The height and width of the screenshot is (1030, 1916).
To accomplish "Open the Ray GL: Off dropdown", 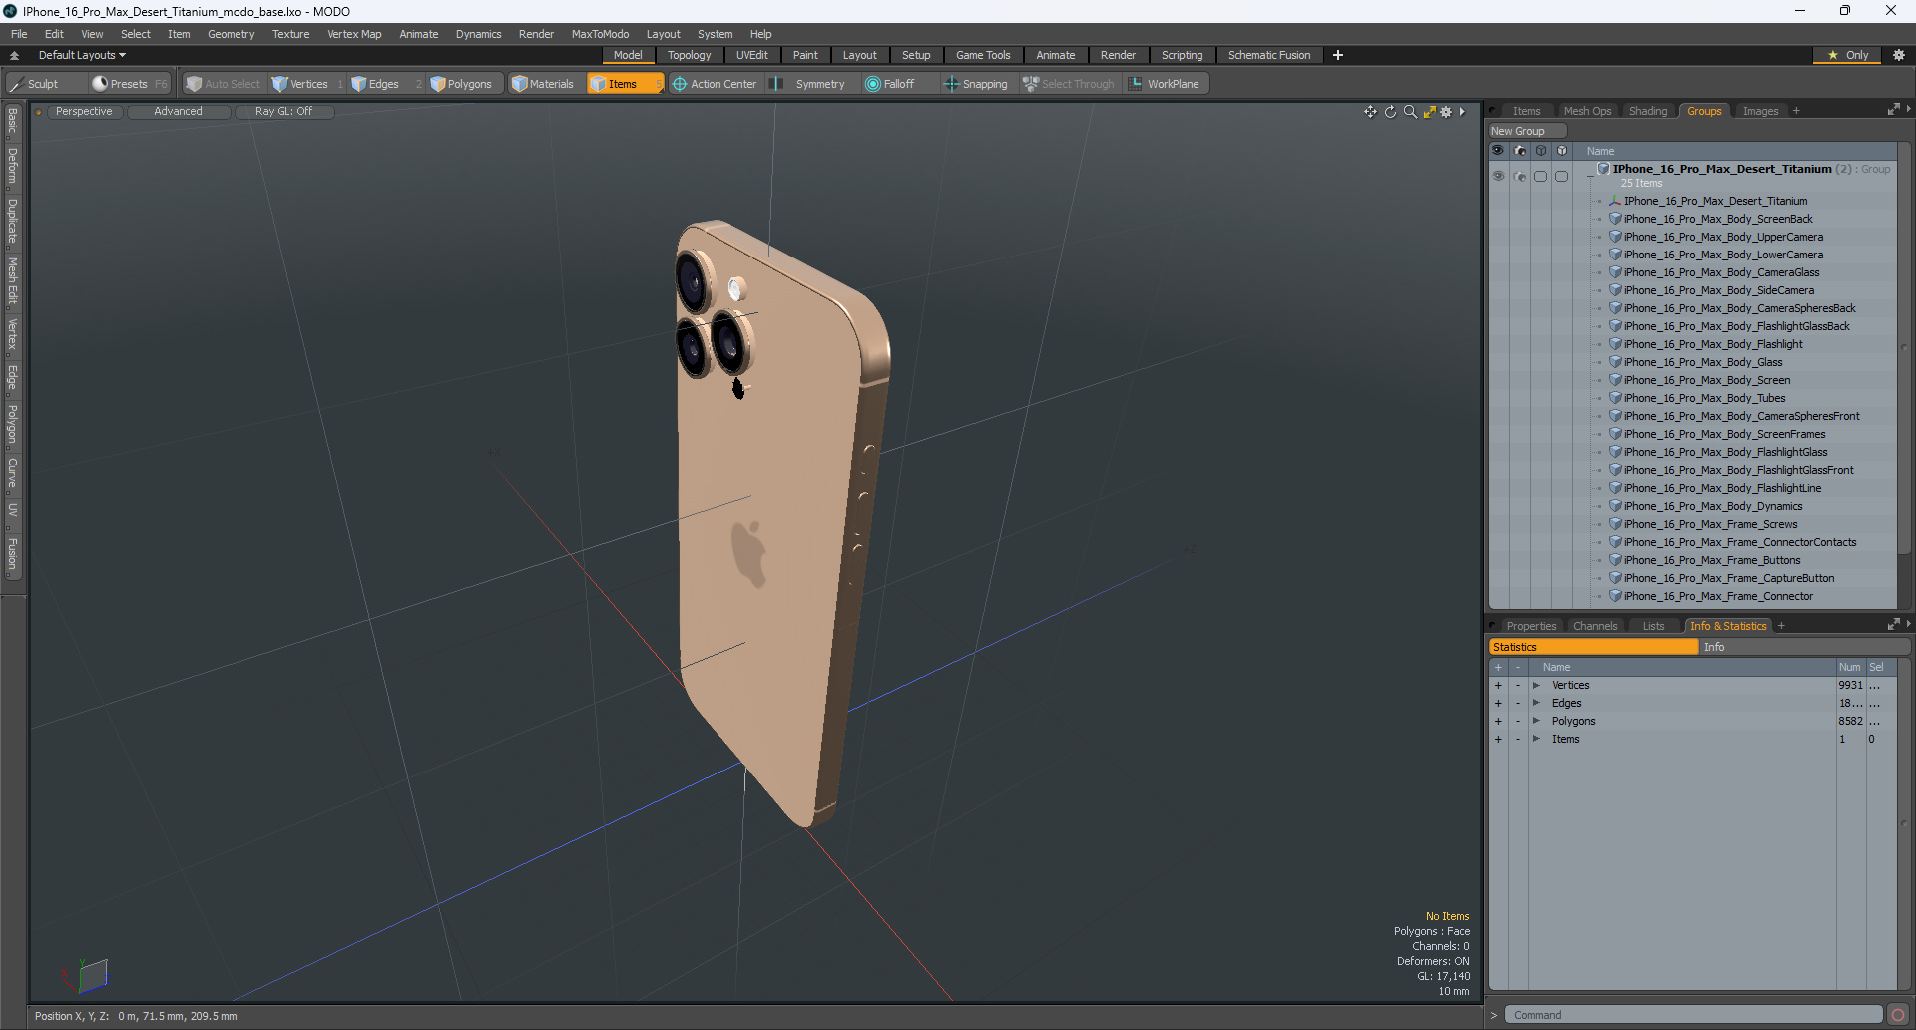I will (283, 112).
